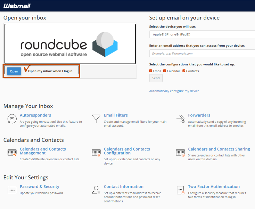Toggle the Calendar configuration checkbox
The image size is (255, 213).
point(165,71)
